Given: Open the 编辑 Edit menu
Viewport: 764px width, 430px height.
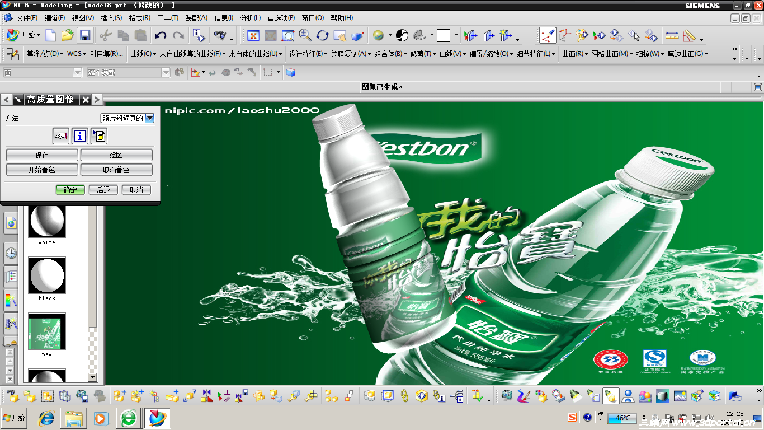Looking at the screenshot, I should coord(55,18).
